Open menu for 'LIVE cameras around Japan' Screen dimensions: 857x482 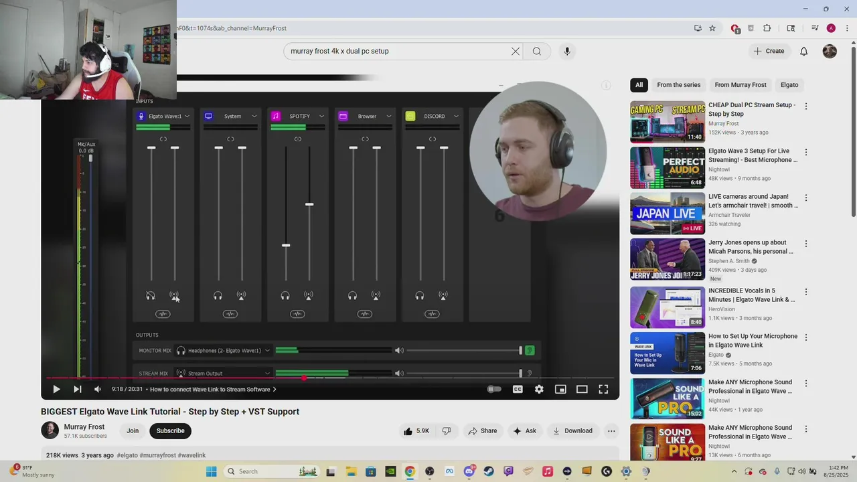click(x=806, y=197)
